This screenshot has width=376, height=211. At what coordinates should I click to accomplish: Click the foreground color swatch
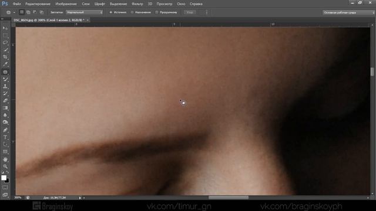(4, 178)
